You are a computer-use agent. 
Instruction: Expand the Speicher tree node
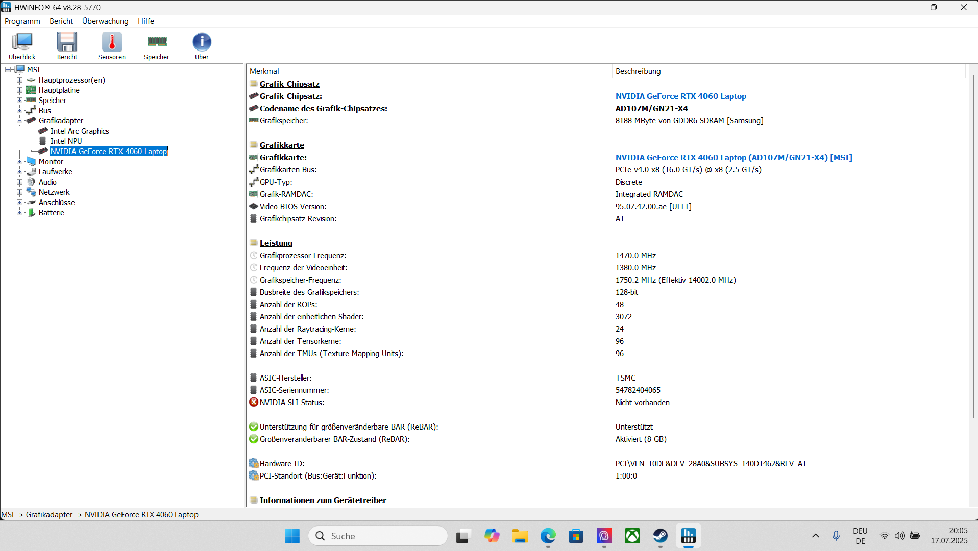point(19,101)
